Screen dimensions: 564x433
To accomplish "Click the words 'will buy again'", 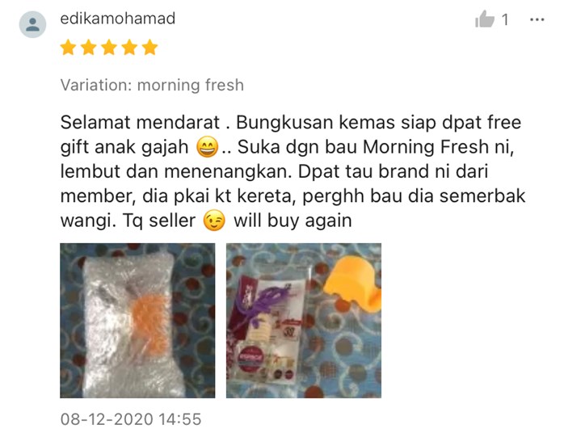I will 293,221.
